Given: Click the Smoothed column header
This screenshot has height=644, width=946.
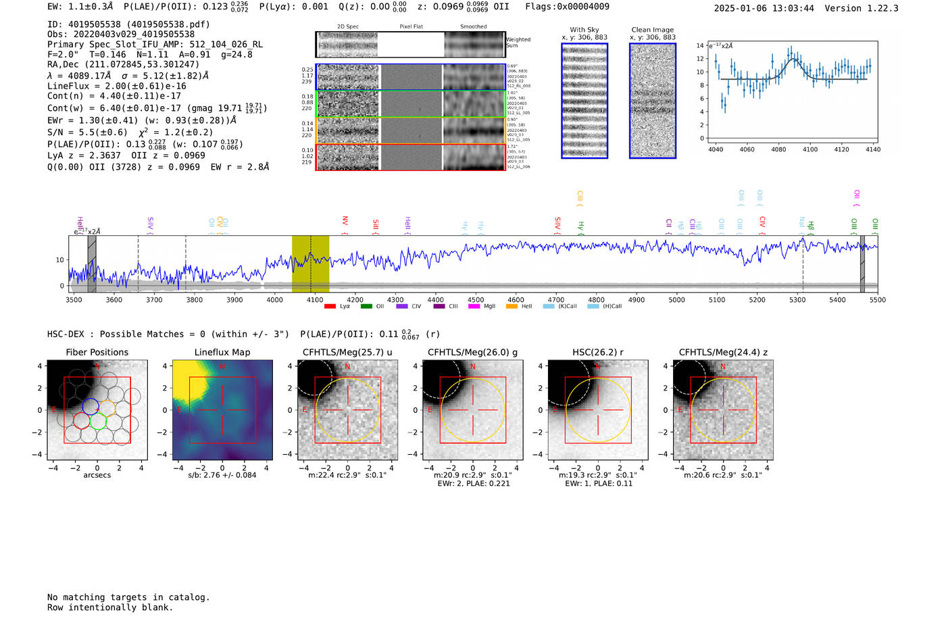Looking at the screenshot, I should click(x=474, y=27).
